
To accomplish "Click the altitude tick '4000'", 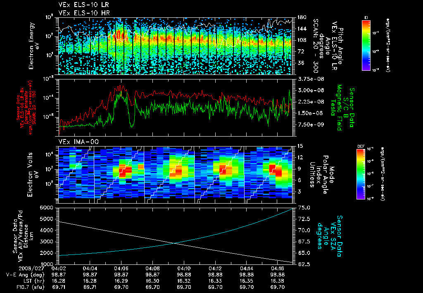I will click(x=46, y=230).
